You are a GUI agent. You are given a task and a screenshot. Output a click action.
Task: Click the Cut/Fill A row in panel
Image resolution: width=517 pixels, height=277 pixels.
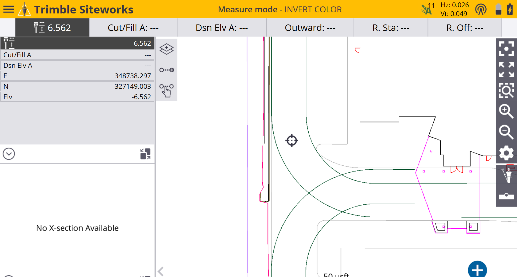77,55
